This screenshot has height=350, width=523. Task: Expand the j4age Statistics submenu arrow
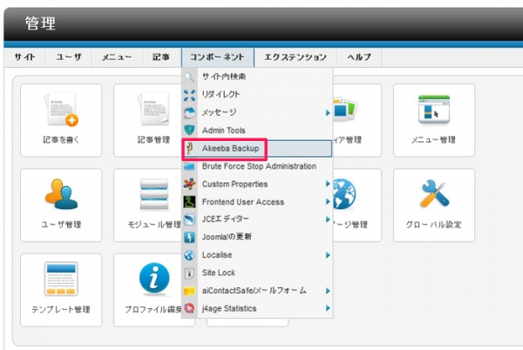[x=328, y=308]
